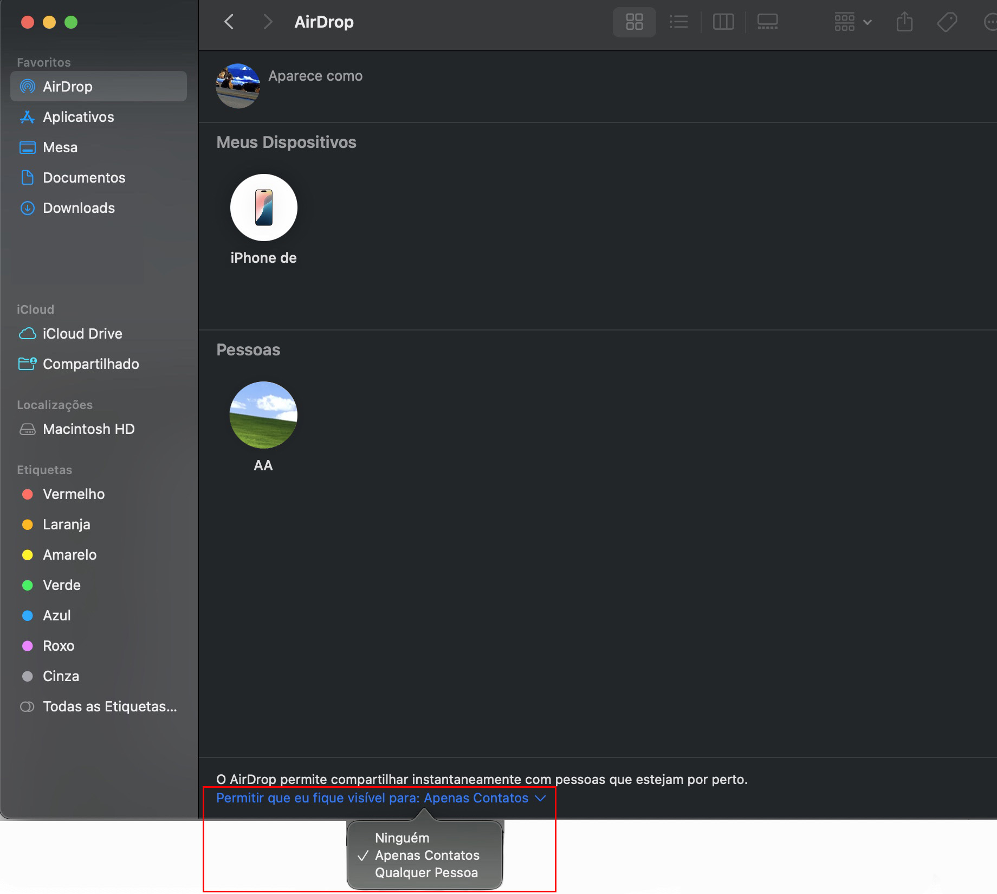This screenshot has width=997, height=894.
Task: Click the Share toolbar icon
Action: [x=904, y=22]
